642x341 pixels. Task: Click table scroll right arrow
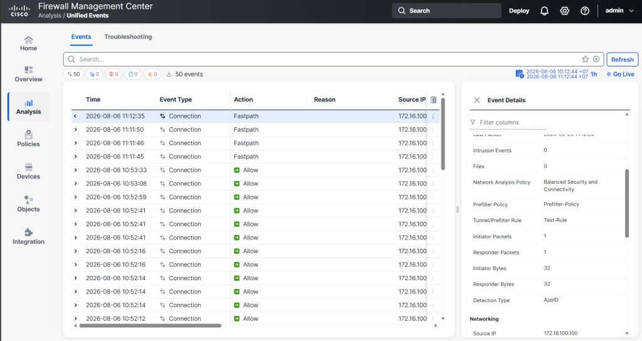436,326
